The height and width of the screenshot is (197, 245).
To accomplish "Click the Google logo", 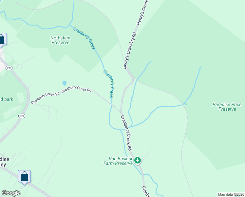I will point(11,193).
